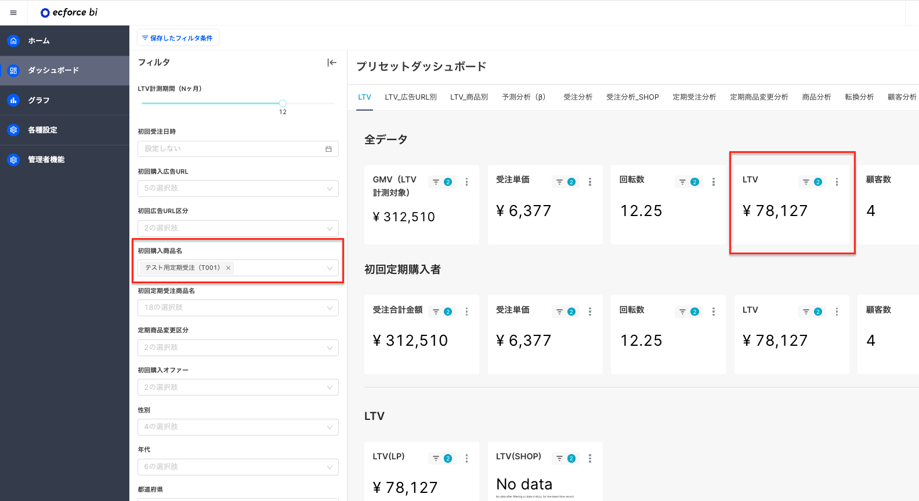The image size is (919, 501).
Task: Click the プリセットダッシュボード title
Action: [421, 67]
